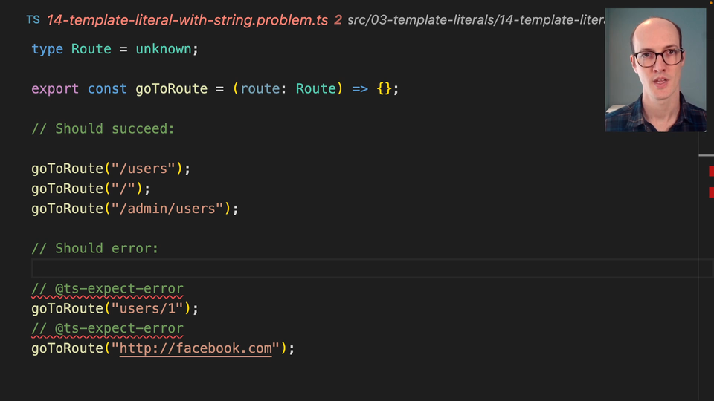
Task: Click the unknown keyword in the Route type
Action: click(x=167, y=49)
